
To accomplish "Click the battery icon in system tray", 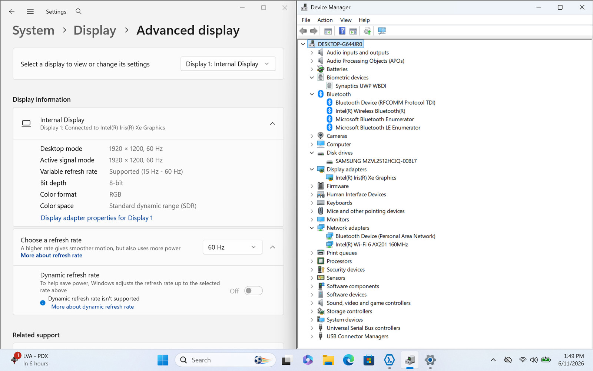I will coord(546,359).
